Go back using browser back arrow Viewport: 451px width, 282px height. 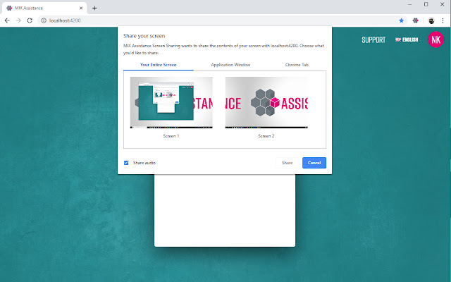(7, 20)
